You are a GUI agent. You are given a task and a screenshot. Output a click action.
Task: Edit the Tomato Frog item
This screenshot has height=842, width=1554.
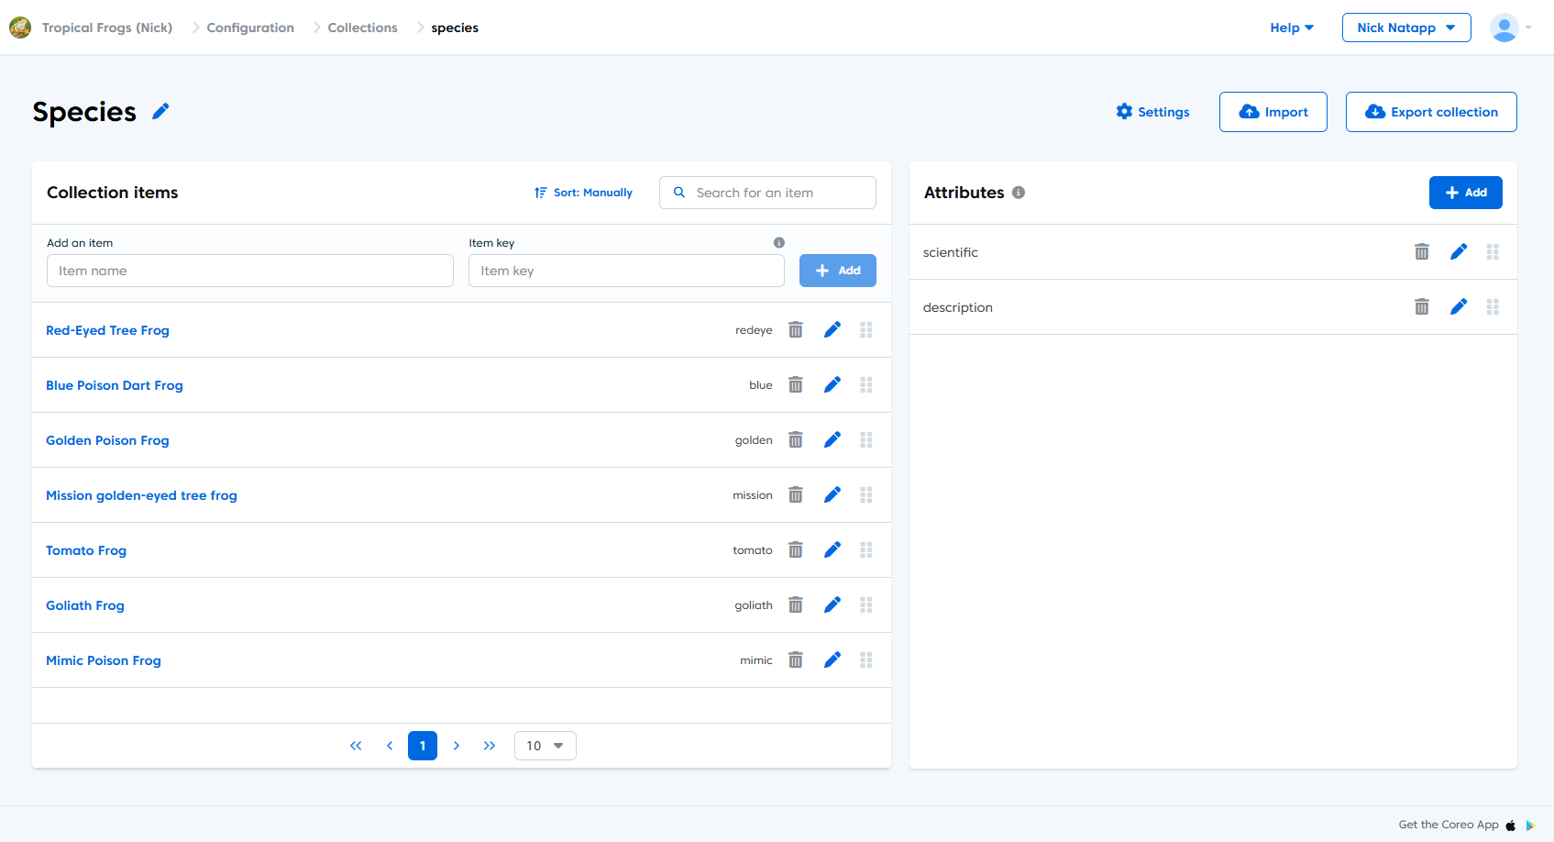[832, 550]
